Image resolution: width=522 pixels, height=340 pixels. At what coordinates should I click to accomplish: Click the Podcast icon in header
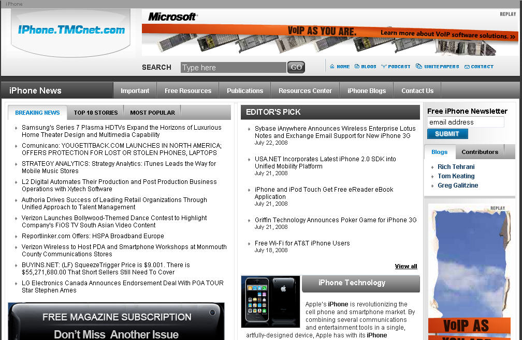[384, 67]
